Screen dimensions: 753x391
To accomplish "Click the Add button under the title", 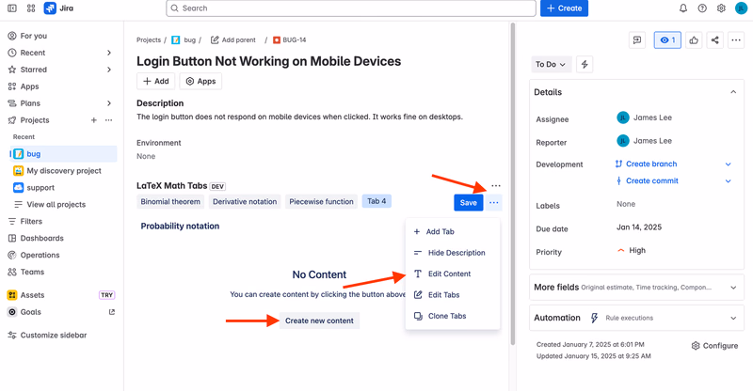I will (155, 81).
